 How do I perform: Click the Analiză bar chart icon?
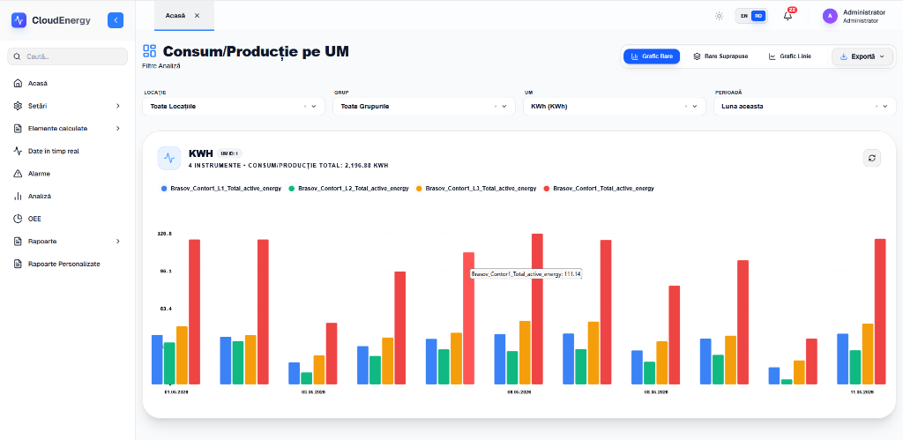coord(18,197)
